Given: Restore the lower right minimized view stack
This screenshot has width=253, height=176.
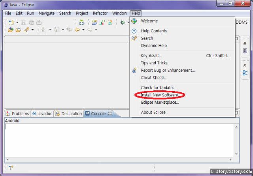Looking at the screenshot, I should click(245, 66).
